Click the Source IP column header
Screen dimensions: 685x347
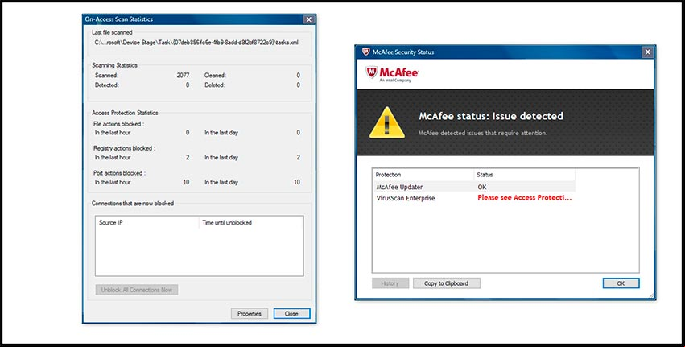(x=147, y=222)
